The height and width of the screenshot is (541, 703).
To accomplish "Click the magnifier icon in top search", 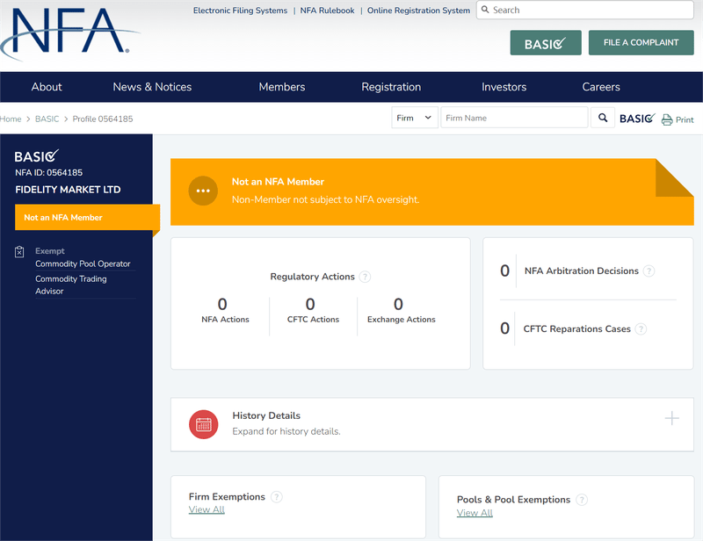I will [485, 10].
